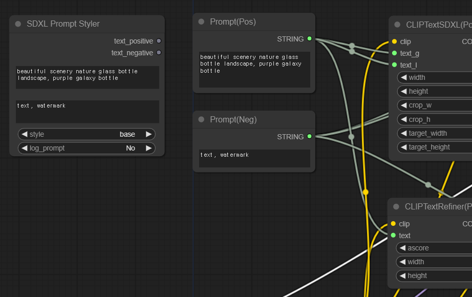Select CLIPTextSDXL node title
The width and height of the screenshot is (472, 297).
tap(439, 25)
